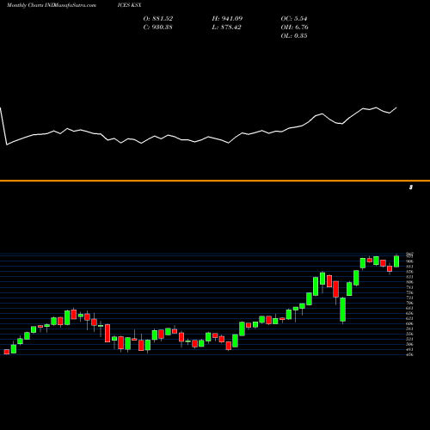
Task: Click the first red candlestick of the series
Action: click(7, 352)
